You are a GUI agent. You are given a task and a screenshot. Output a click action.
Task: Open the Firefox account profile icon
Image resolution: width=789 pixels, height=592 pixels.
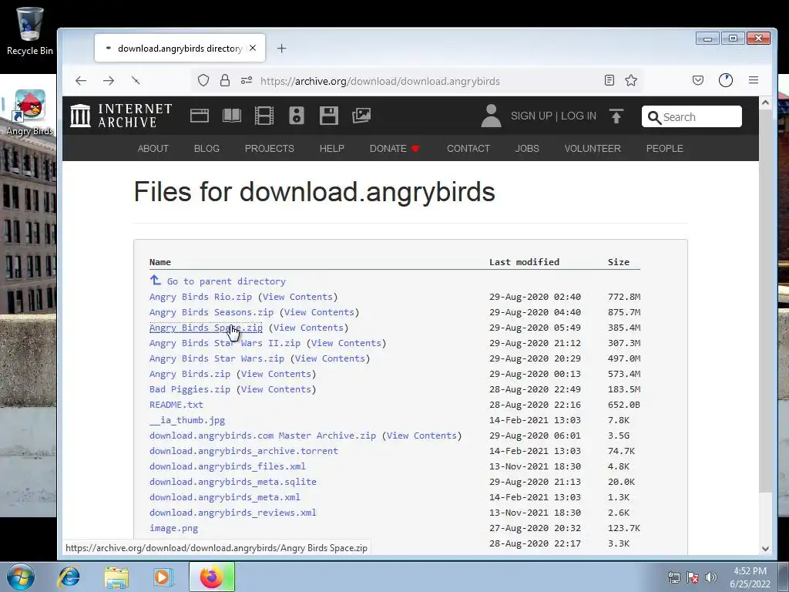pyautogui.click(x=726, y=80)
